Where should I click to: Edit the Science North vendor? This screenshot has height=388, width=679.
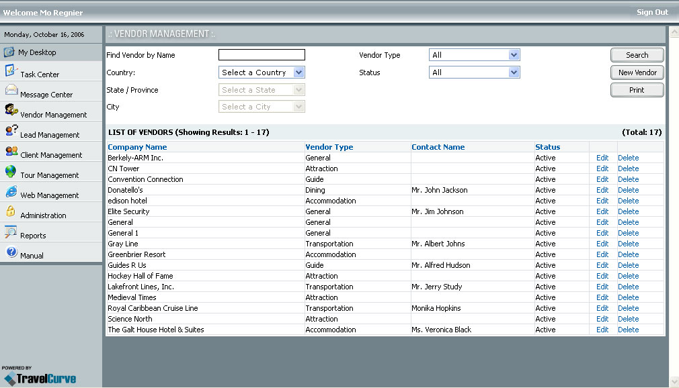pos(602,319)
